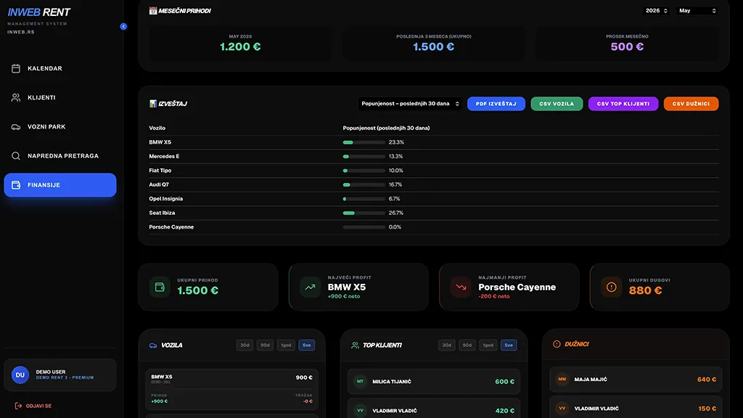Toggle 1god filter in Vozila panel
This screenshot has height=418, width=743.
[x=286, y=345]
